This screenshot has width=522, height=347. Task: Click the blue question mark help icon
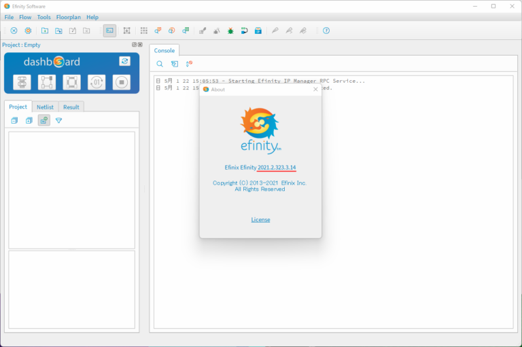pyautogui.click(x=326, y=31)
